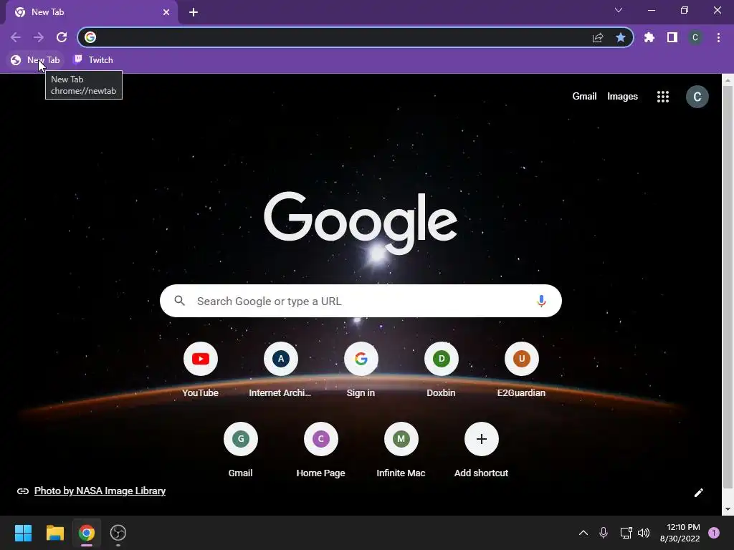This screenshot has width=734, height=550.
Task: Open the tab search chevron
Action: tap(619, 10)
